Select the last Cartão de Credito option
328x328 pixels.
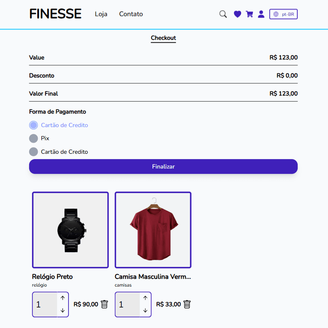coord(34,152)
